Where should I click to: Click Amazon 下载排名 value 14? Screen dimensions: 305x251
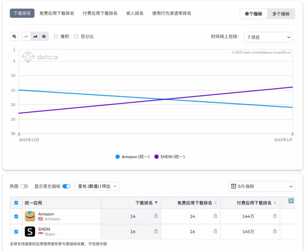point(133,216)
